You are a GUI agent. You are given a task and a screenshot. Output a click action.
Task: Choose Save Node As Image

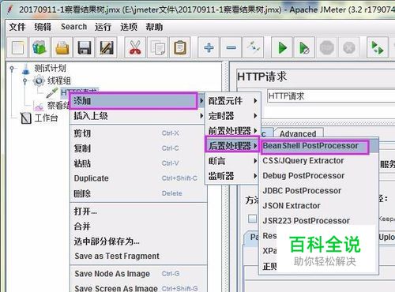138,274
